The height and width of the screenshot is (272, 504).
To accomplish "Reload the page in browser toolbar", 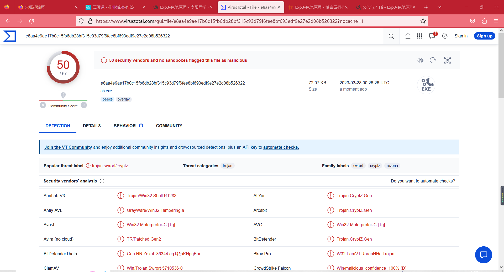I will (31, 21).
